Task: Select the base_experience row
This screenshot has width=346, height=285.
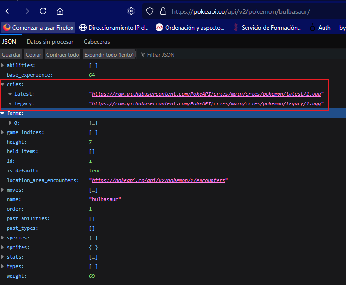Action: (173, 75)
